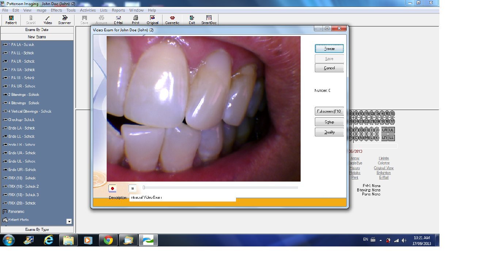499x280 pixels.
Task: Click the SmartDoc toolbar icon
Action: pos(209,20)
